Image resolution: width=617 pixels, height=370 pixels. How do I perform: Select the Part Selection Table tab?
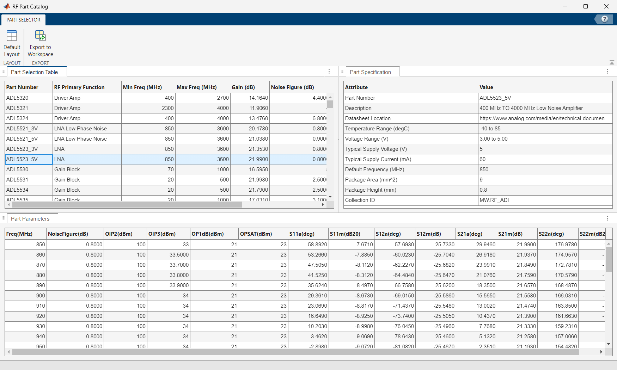click(x=34, y=72)
